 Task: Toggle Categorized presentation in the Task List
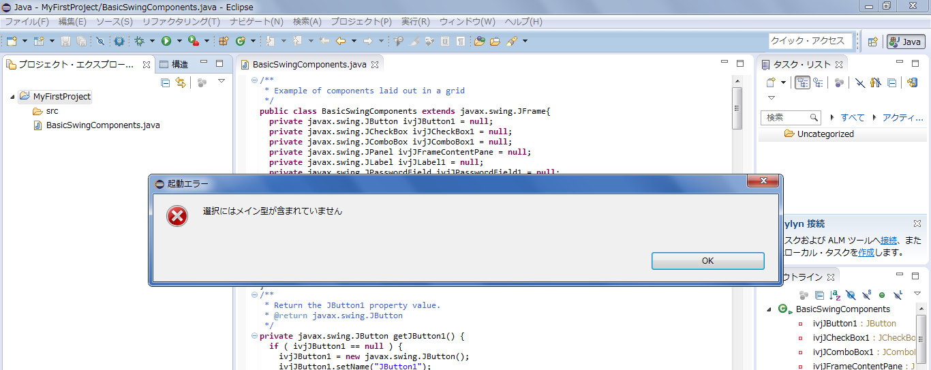coord(802,82)
